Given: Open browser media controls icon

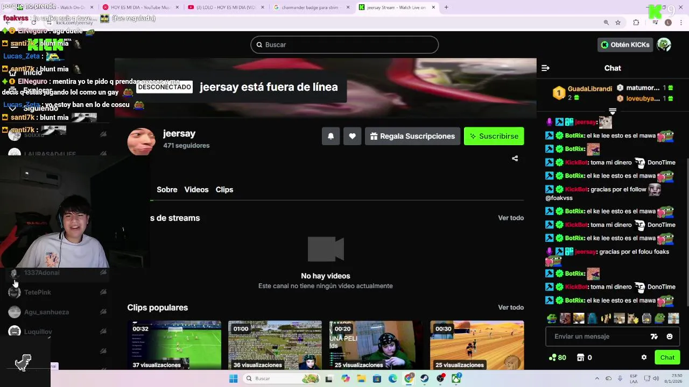Looking at the screenshot, I should point(655,23).
